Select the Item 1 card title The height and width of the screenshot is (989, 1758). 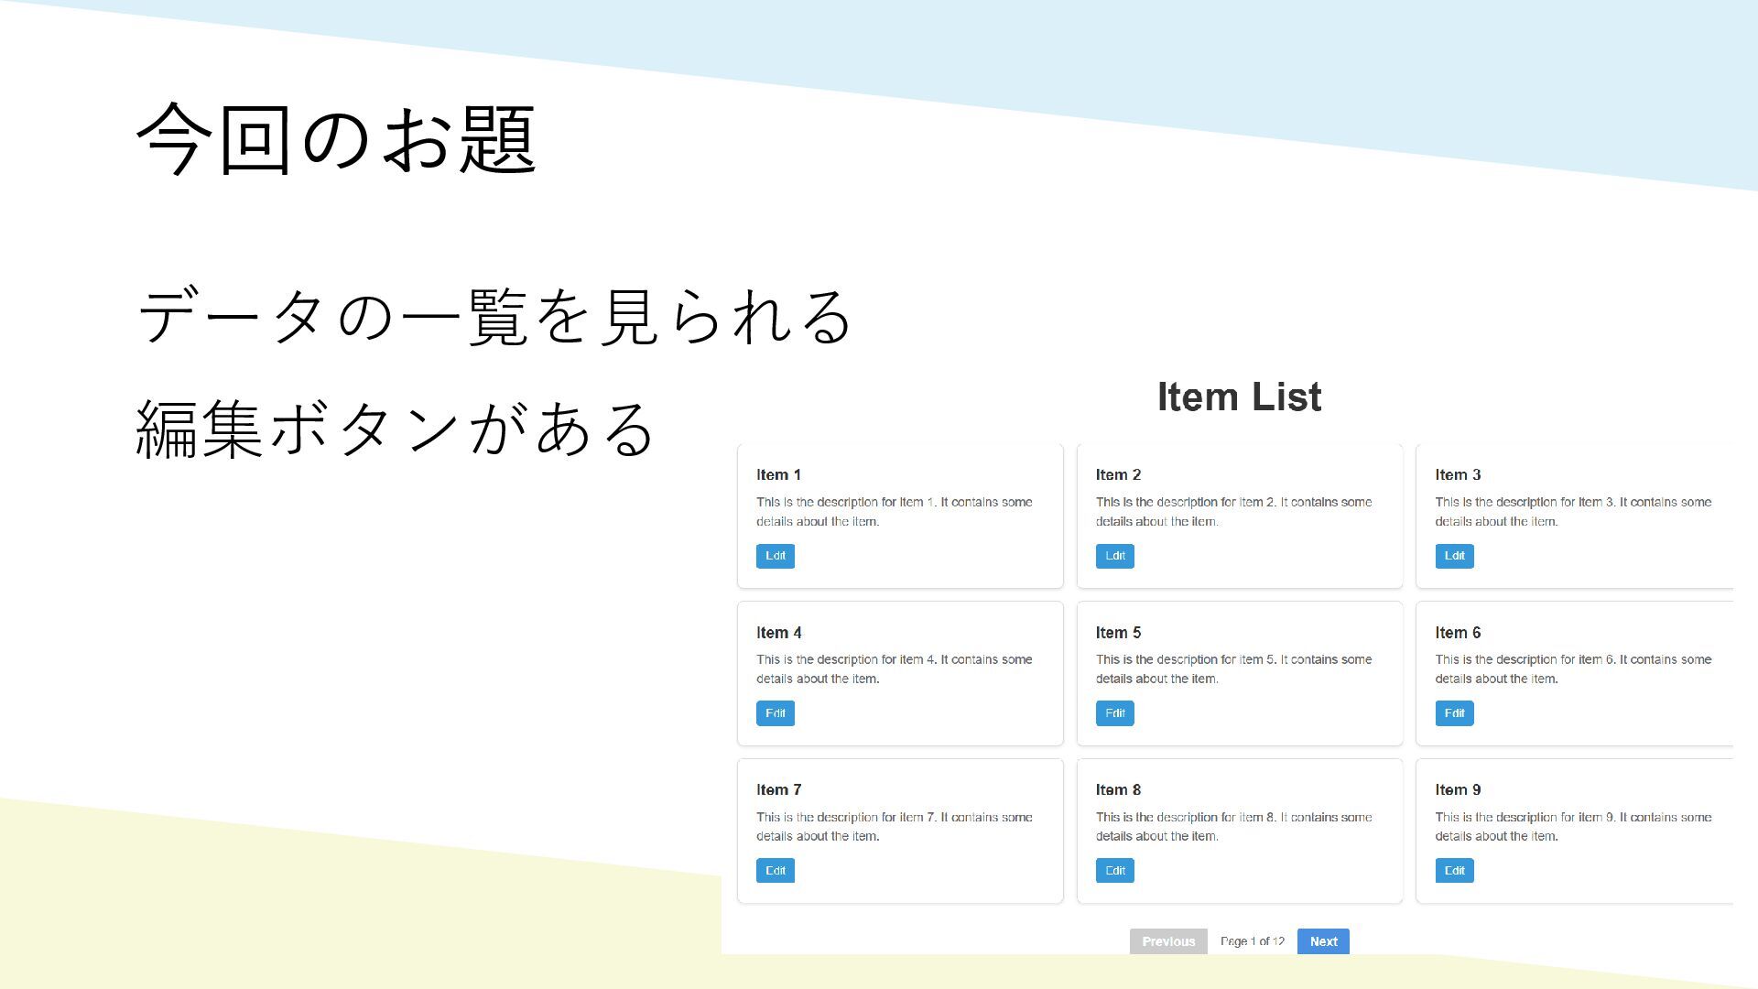[x=778, y=475]
